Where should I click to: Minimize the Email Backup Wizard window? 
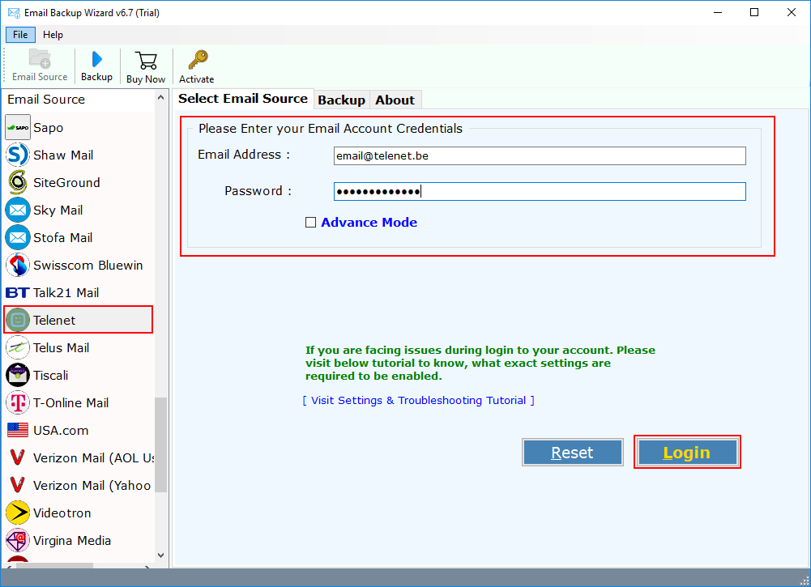pos(717,12)
